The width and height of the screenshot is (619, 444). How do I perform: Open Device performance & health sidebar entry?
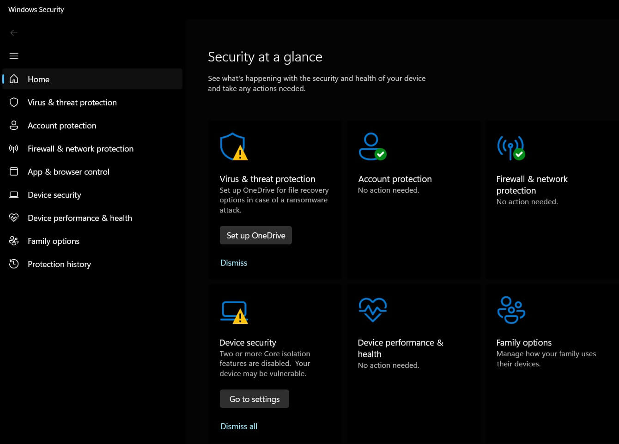pos(79,218)
